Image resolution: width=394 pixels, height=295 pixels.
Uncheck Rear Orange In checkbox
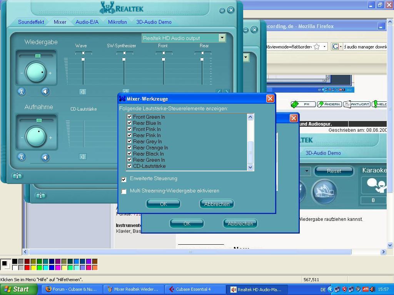point(129,147)
